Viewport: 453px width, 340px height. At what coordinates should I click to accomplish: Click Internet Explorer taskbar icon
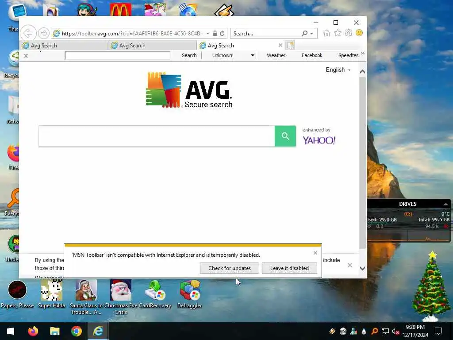click(x=98, y=331)
